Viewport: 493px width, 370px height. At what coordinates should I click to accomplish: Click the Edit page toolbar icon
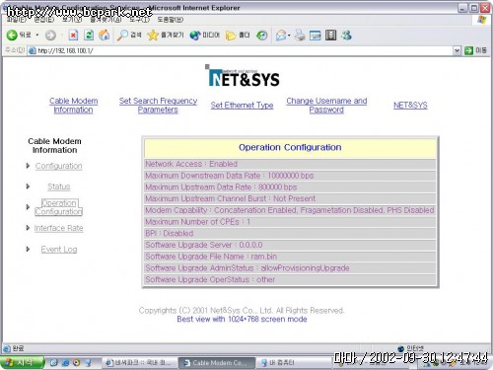pos(316,35)
